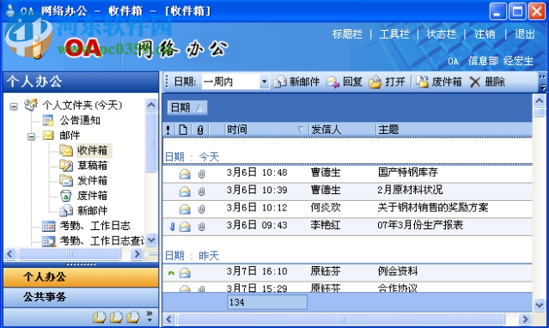The width and height of the screenshot is (549, 328).
Task: Collapse the 个人文件夹 (今天) tree node
Action: 14,106
